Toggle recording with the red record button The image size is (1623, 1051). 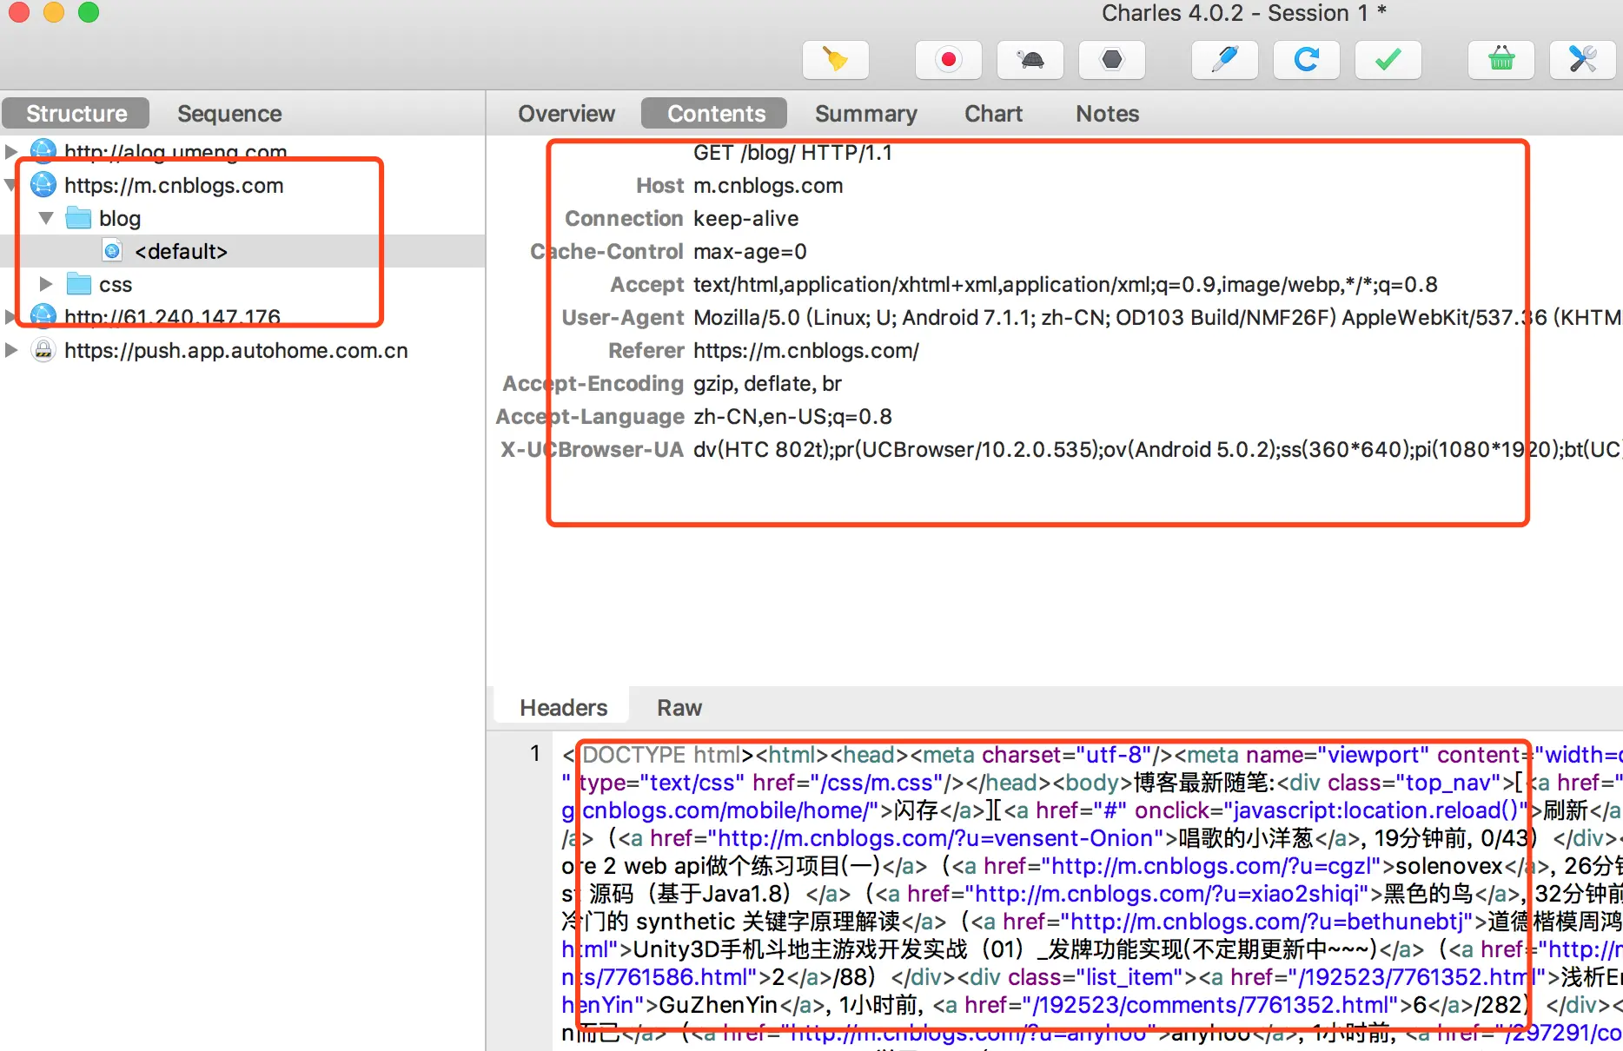(949, 60)
